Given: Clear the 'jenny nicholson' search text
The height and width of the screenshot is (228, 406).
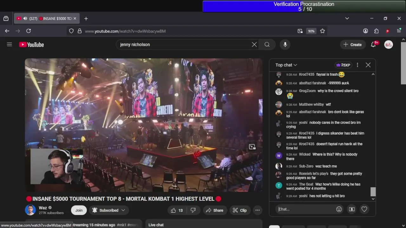Looking at the screenshot, I should [x=254, y=45].
